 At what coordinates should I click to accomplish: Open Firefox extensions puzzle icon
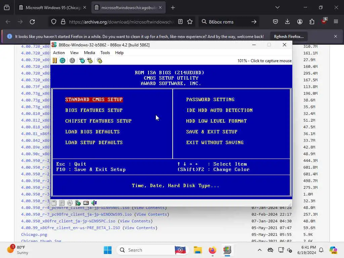[312, 22]
